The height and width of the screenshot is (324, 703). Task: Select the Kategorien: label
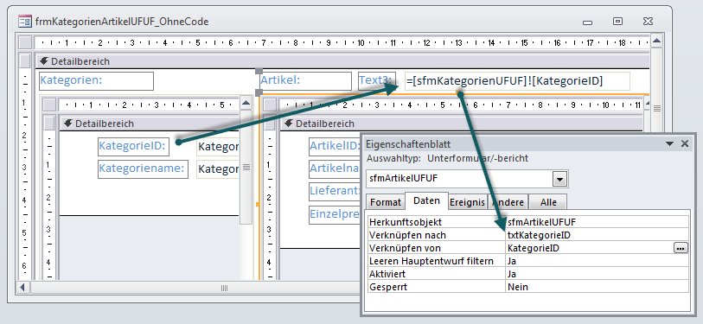tap(96, 81)
